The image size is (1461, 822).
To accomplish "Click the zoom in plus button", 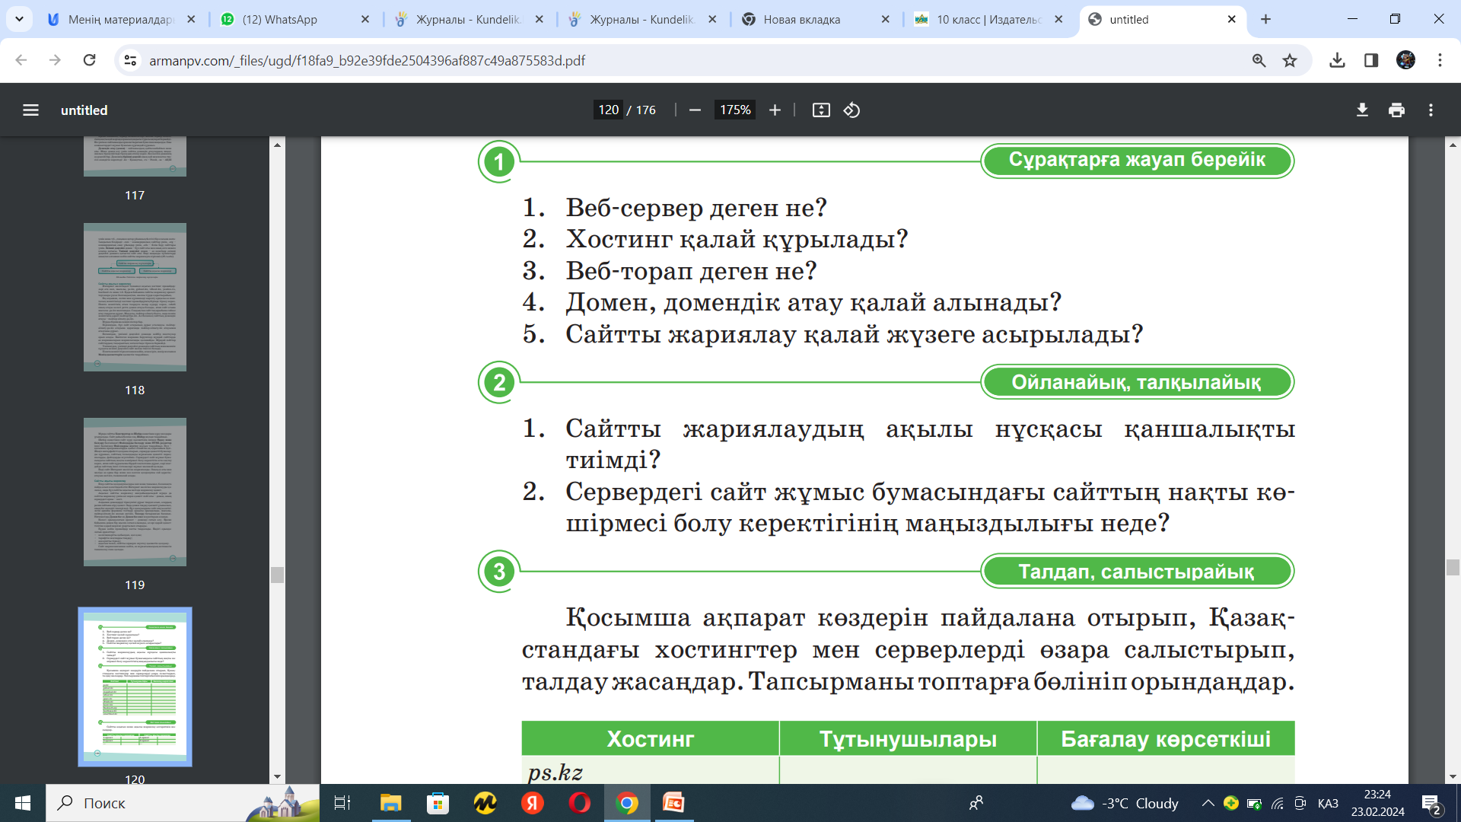I will tap(775, 110).
